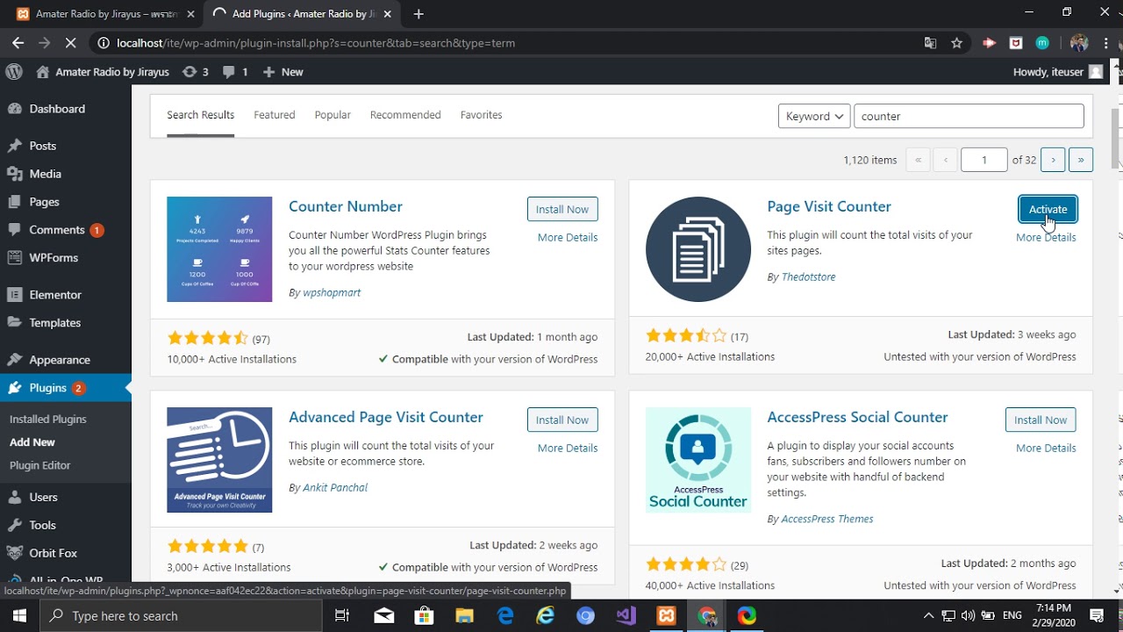
Task: Bookmark this page with the star icon
Action: click(956, 43)
